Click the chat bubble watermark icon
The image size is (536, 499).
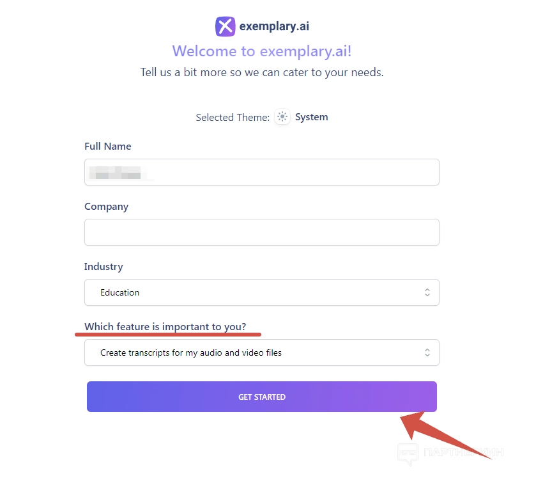408,454
